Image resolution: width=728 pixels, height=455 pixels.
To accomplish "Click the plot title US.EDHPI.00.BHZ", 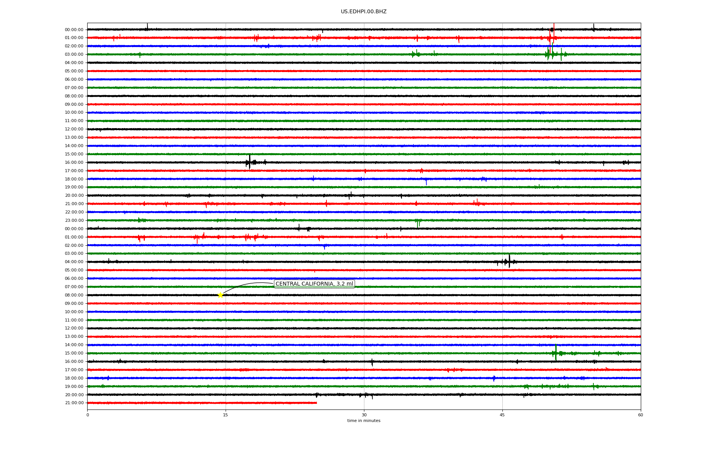I will click(363, 12).
